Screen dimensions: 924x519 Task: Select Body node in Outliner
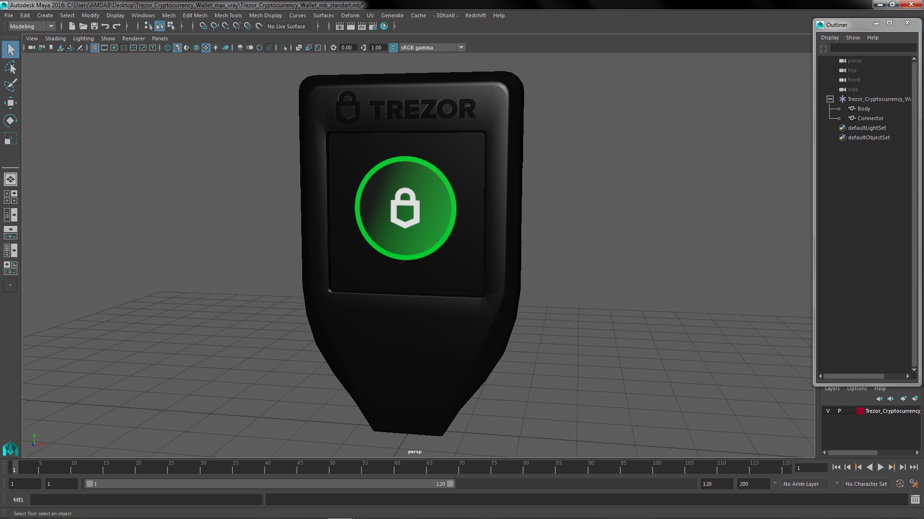coord(864,109)
